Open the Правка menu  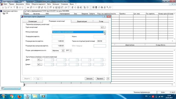[12, 4]
